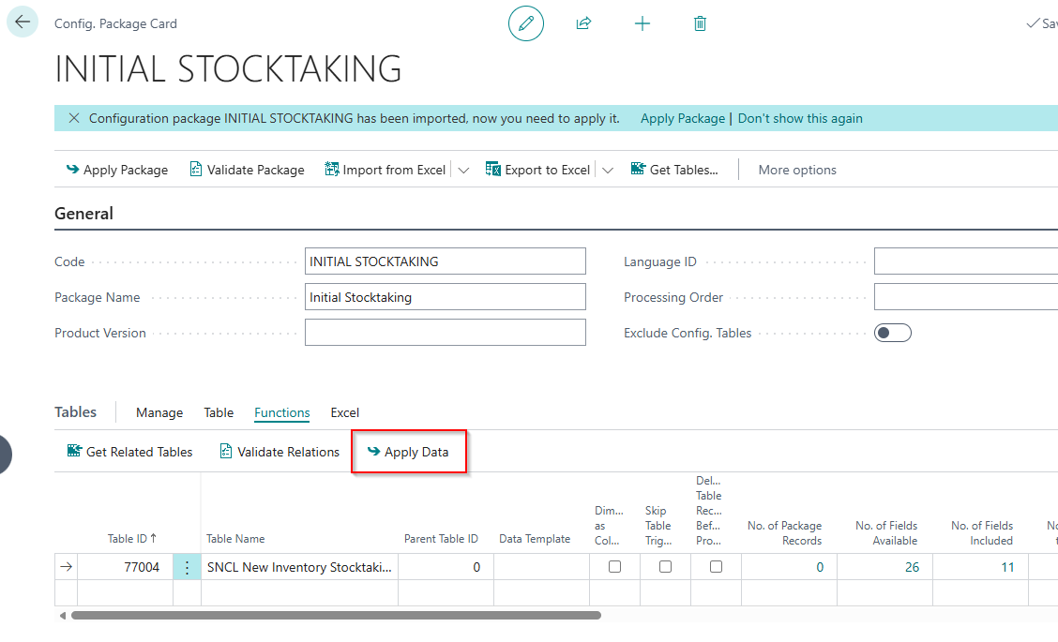1058x642 pixels.
Task: Click the Processing Order field
Action: (965, 297)
